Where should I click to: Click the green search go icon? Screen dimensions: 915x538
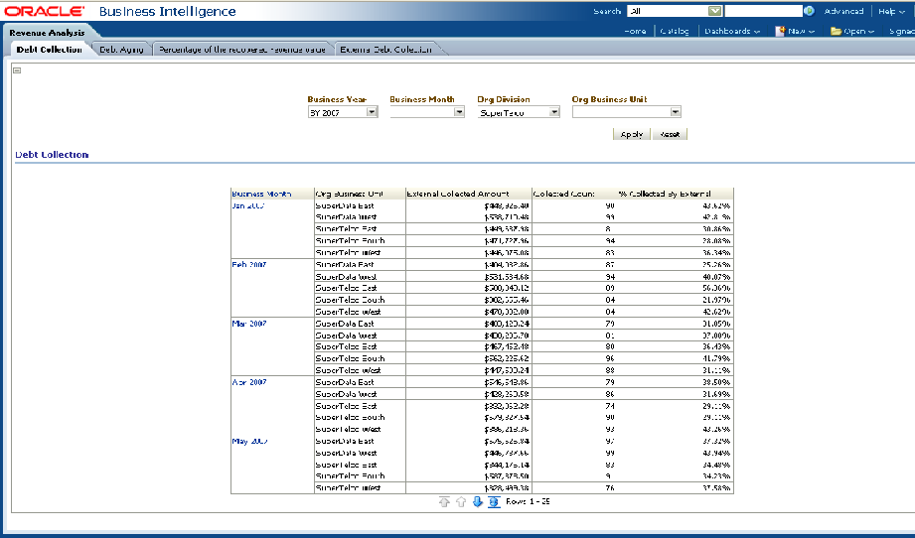click(809, 11)
